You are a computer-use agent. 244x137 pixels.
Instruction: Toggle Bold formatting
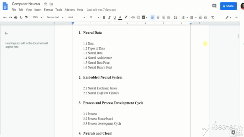[104, 18]
